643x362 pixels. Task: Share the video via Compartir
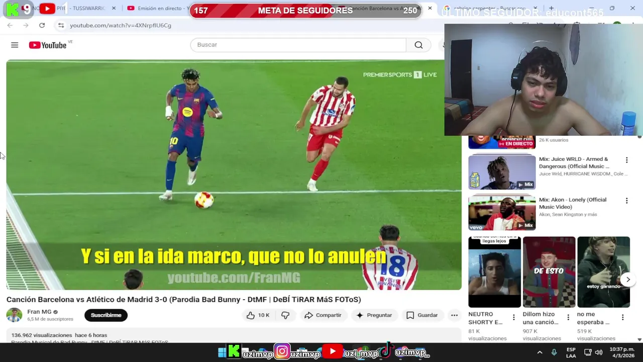coord(323,315)
